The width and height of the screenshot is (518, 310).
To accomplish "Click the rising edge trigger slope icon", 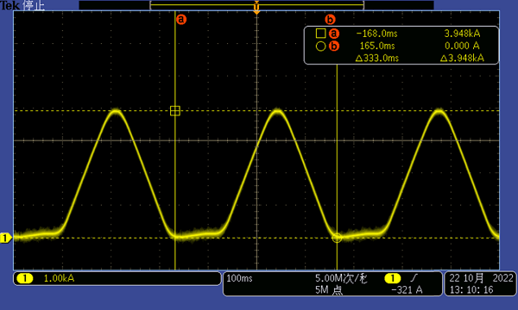I will point(414,278).
